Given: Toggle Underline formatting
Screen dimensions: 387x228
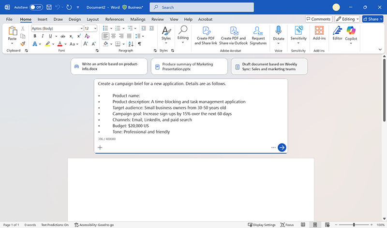Looking at the screenshot, I should tap(50, 36).
